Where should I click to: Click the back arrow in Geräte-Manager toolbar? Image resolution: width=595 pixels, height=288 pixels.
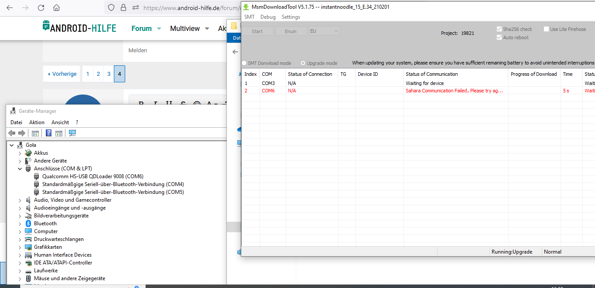tap(12, 133)
